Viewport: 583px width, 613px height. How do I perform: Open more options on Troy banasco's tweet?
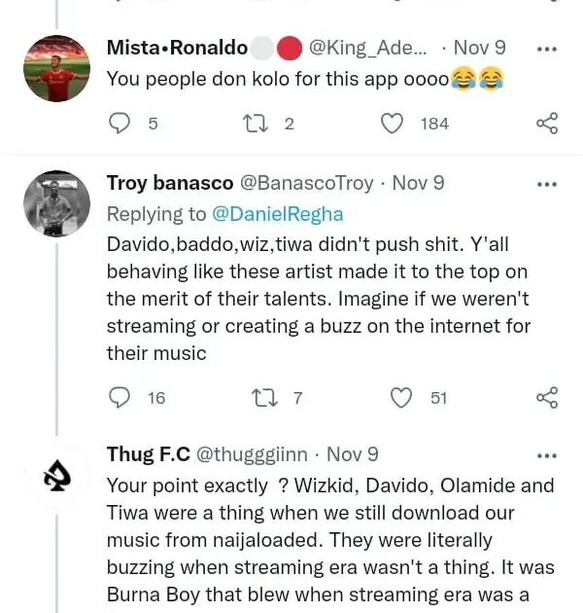coord(547,184)
